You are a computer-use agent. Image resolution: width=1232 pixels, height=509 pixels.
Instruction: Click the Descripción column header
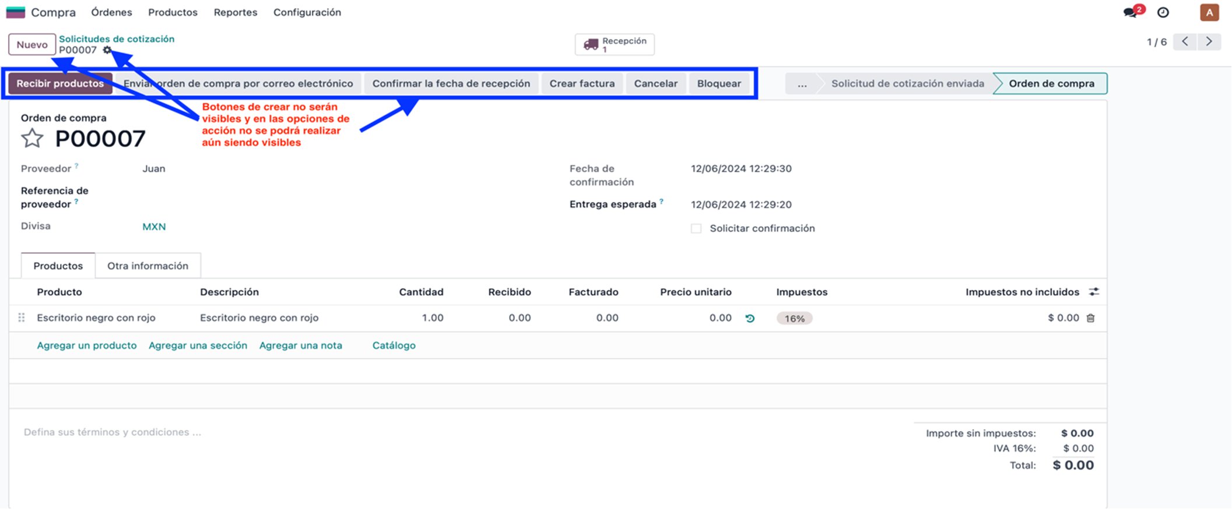(229, 292)
